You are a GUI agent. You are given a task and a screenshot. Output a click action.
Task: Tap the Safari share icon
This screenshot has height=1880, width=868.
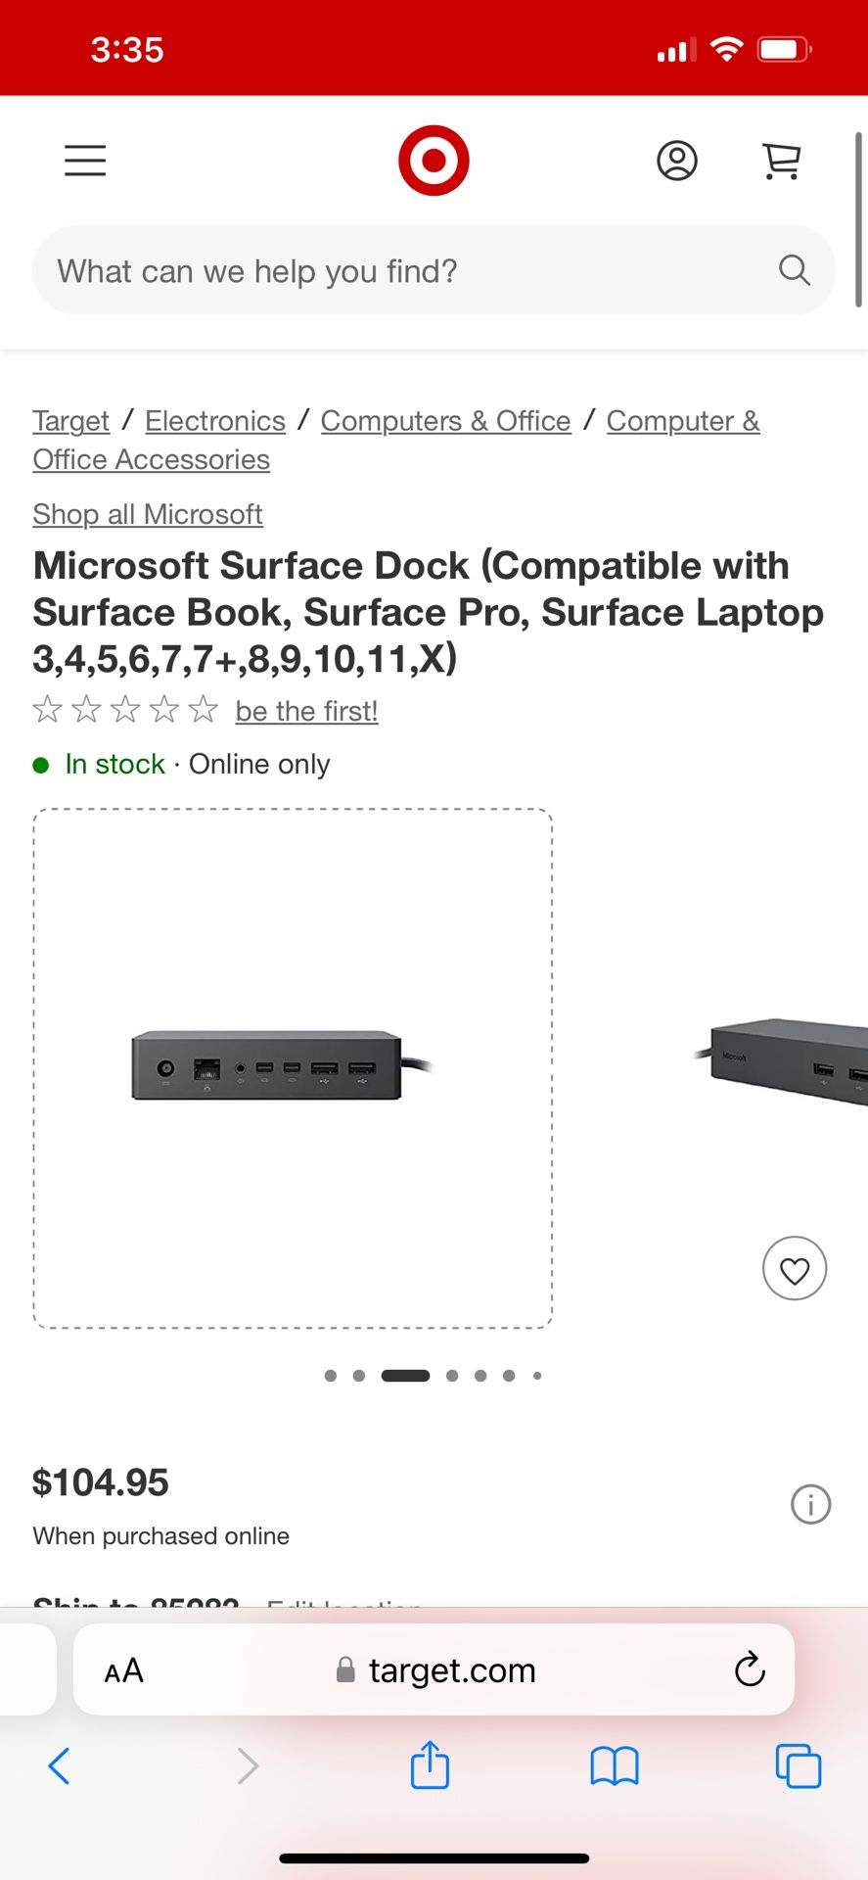tap(430, 1766)
